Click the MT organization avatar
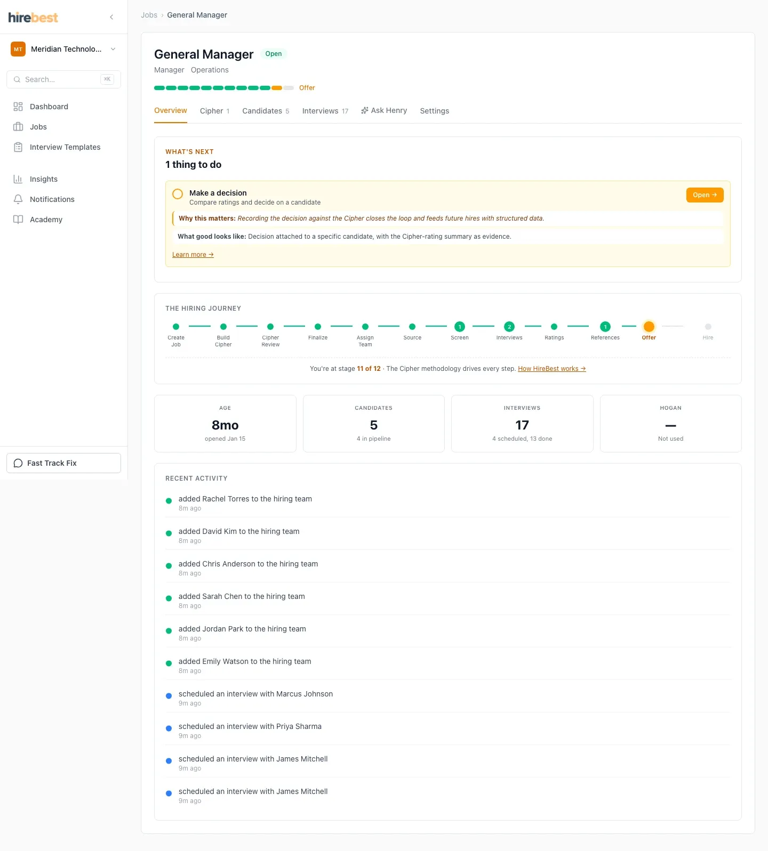Viewport: 768px width, 851px height. point(18,49)
